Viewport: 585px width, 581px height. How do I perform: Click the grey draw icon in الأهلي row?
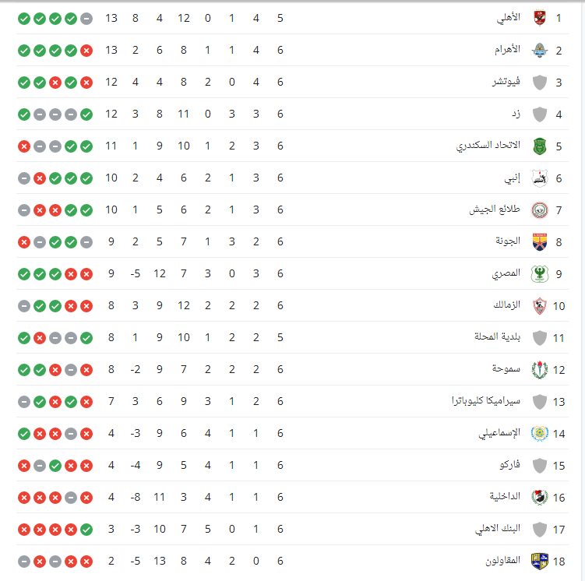pos(86,18)
